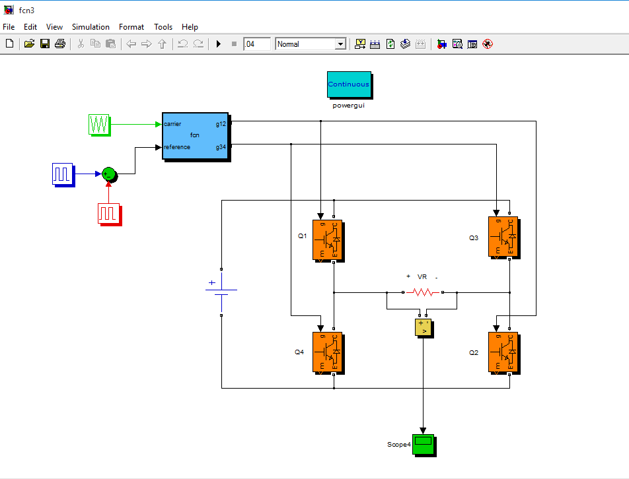Click the simulation stop time field
Viewport: 629px width, 479px height.
click(256, 44)
